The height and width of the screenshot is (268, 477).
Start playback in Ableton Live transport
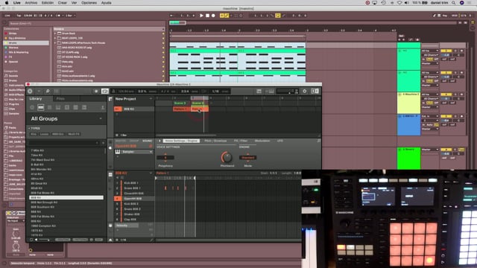pos(201,16)
